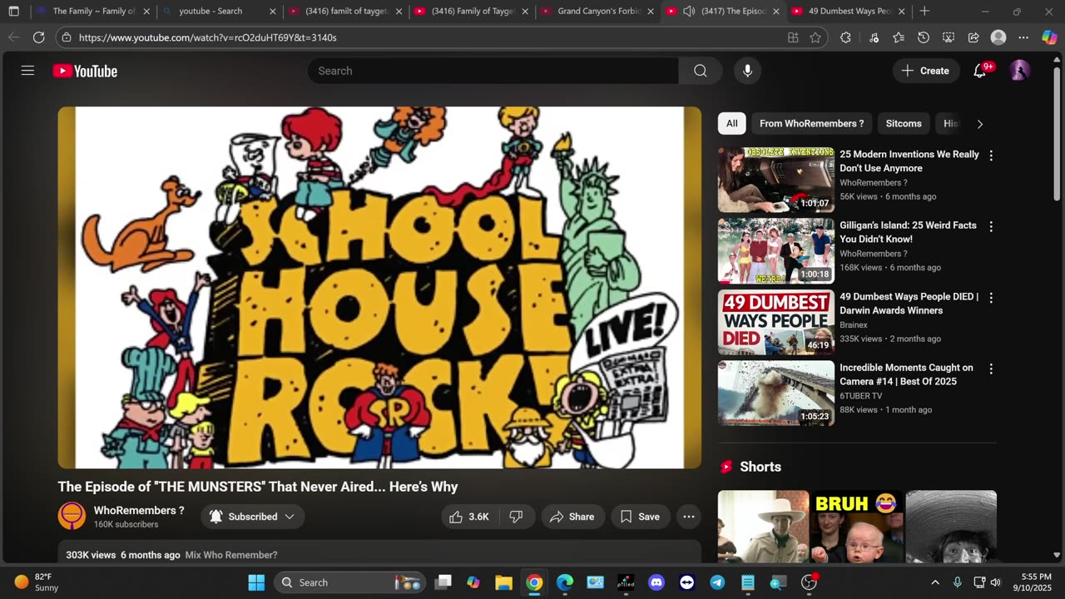Open the notifications bell
1065x599 pixels.
click(x=980, y=71)
